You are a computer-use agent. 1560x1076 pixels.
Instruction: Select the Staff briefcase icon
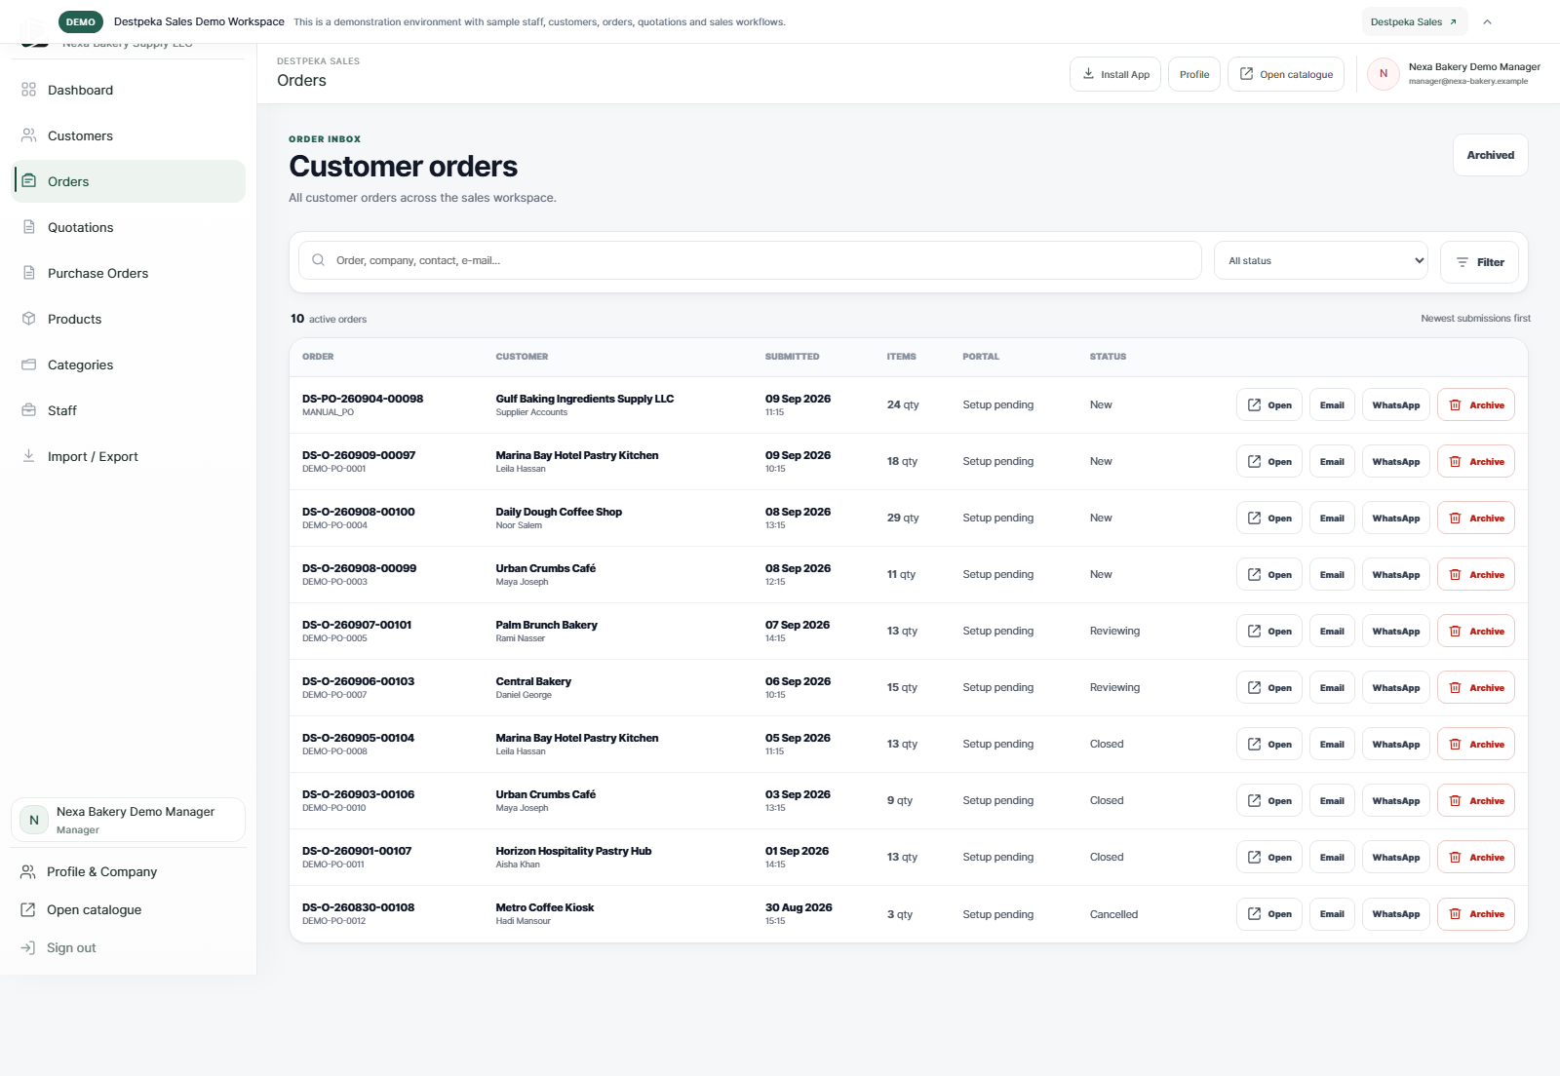point(28,410)
